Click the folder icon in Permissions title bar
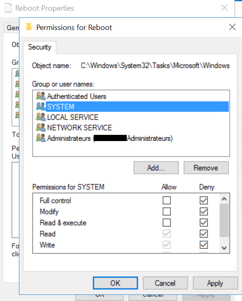 click(x=29, y=27)
